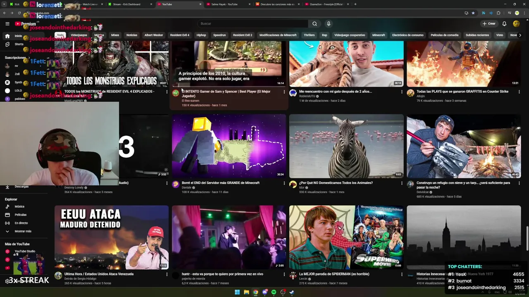The width and height of the screenshot is (529, 297).
Task: Select Películas de comedia chip
Action: (445, 35)
